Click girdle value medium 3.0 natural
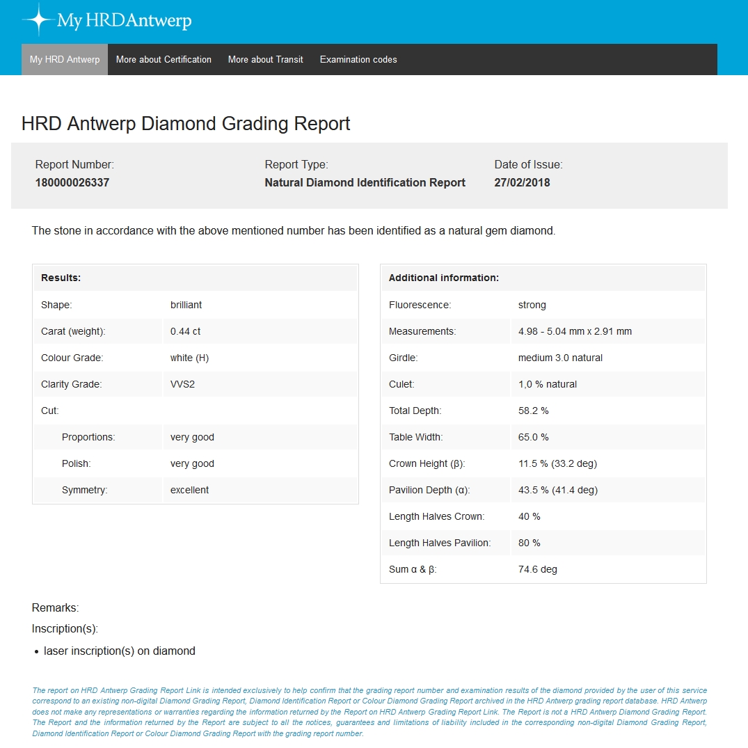748x748 pixels. pos(560,358)
